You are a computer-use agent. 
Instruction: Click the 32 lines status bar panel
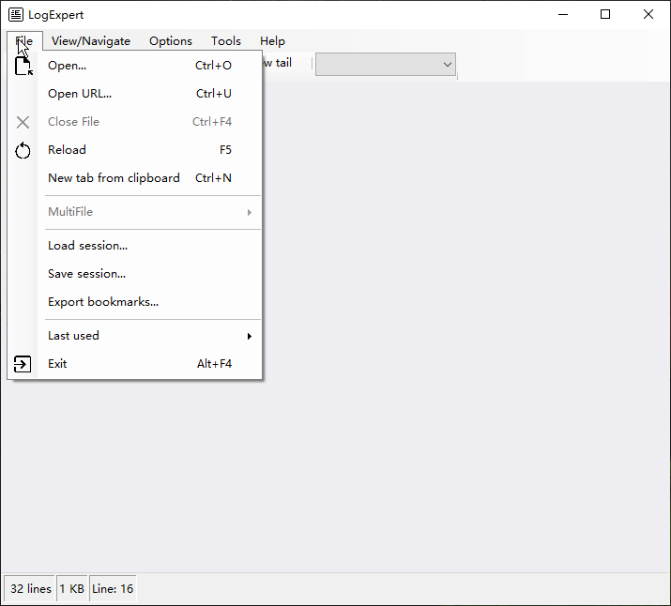(x=31, y=589)
